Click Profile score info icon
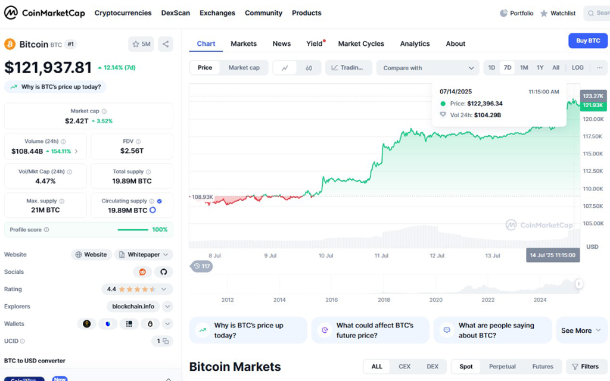 (x=46, y=230)
